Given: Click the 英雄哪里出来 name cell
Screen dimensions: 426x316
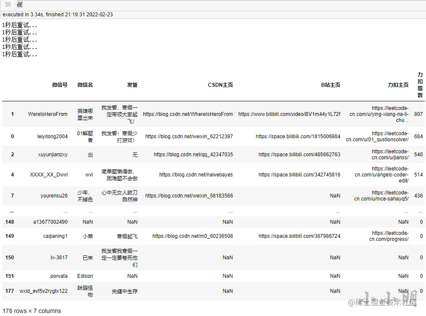Looking at the screenshot, I should coord(85,114).
